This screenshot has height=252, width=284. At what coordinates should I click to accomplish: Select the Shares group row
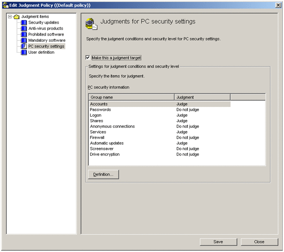point(160,121)
